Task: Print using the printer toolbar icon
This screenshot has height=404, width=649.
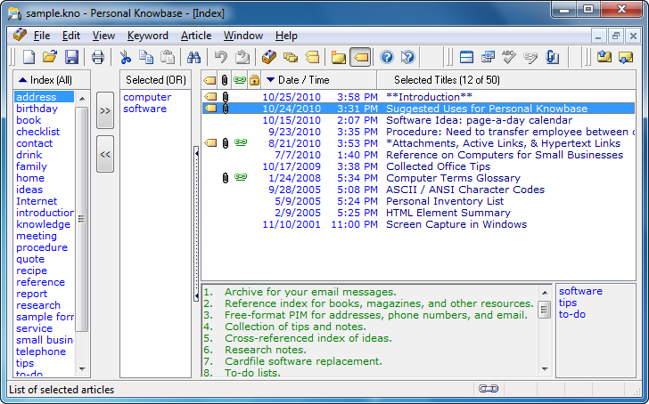Action: (x=98, y=57)
